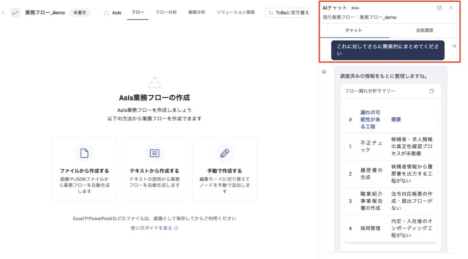Select the チャット tab in AI panel

point(354,31)
